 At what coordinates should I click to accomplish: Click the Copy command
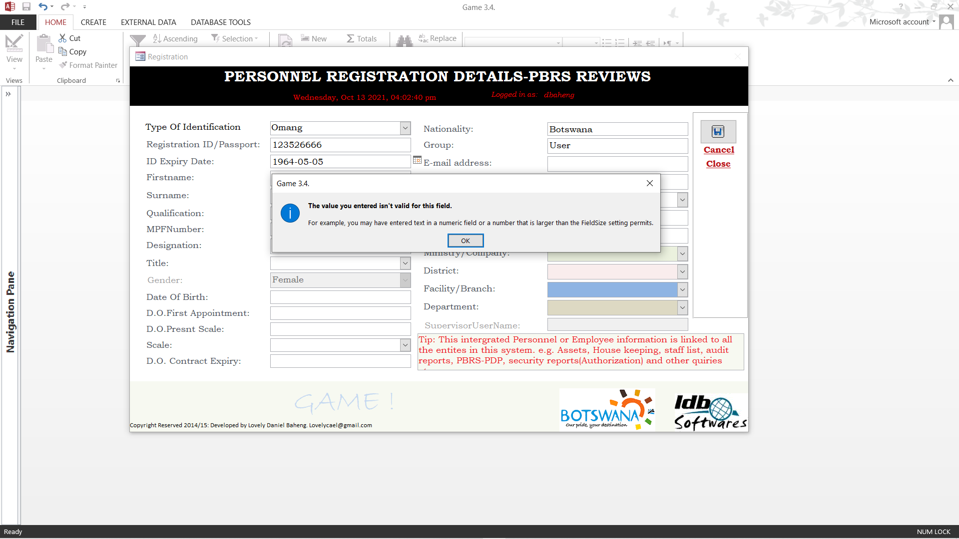[72, 51]
